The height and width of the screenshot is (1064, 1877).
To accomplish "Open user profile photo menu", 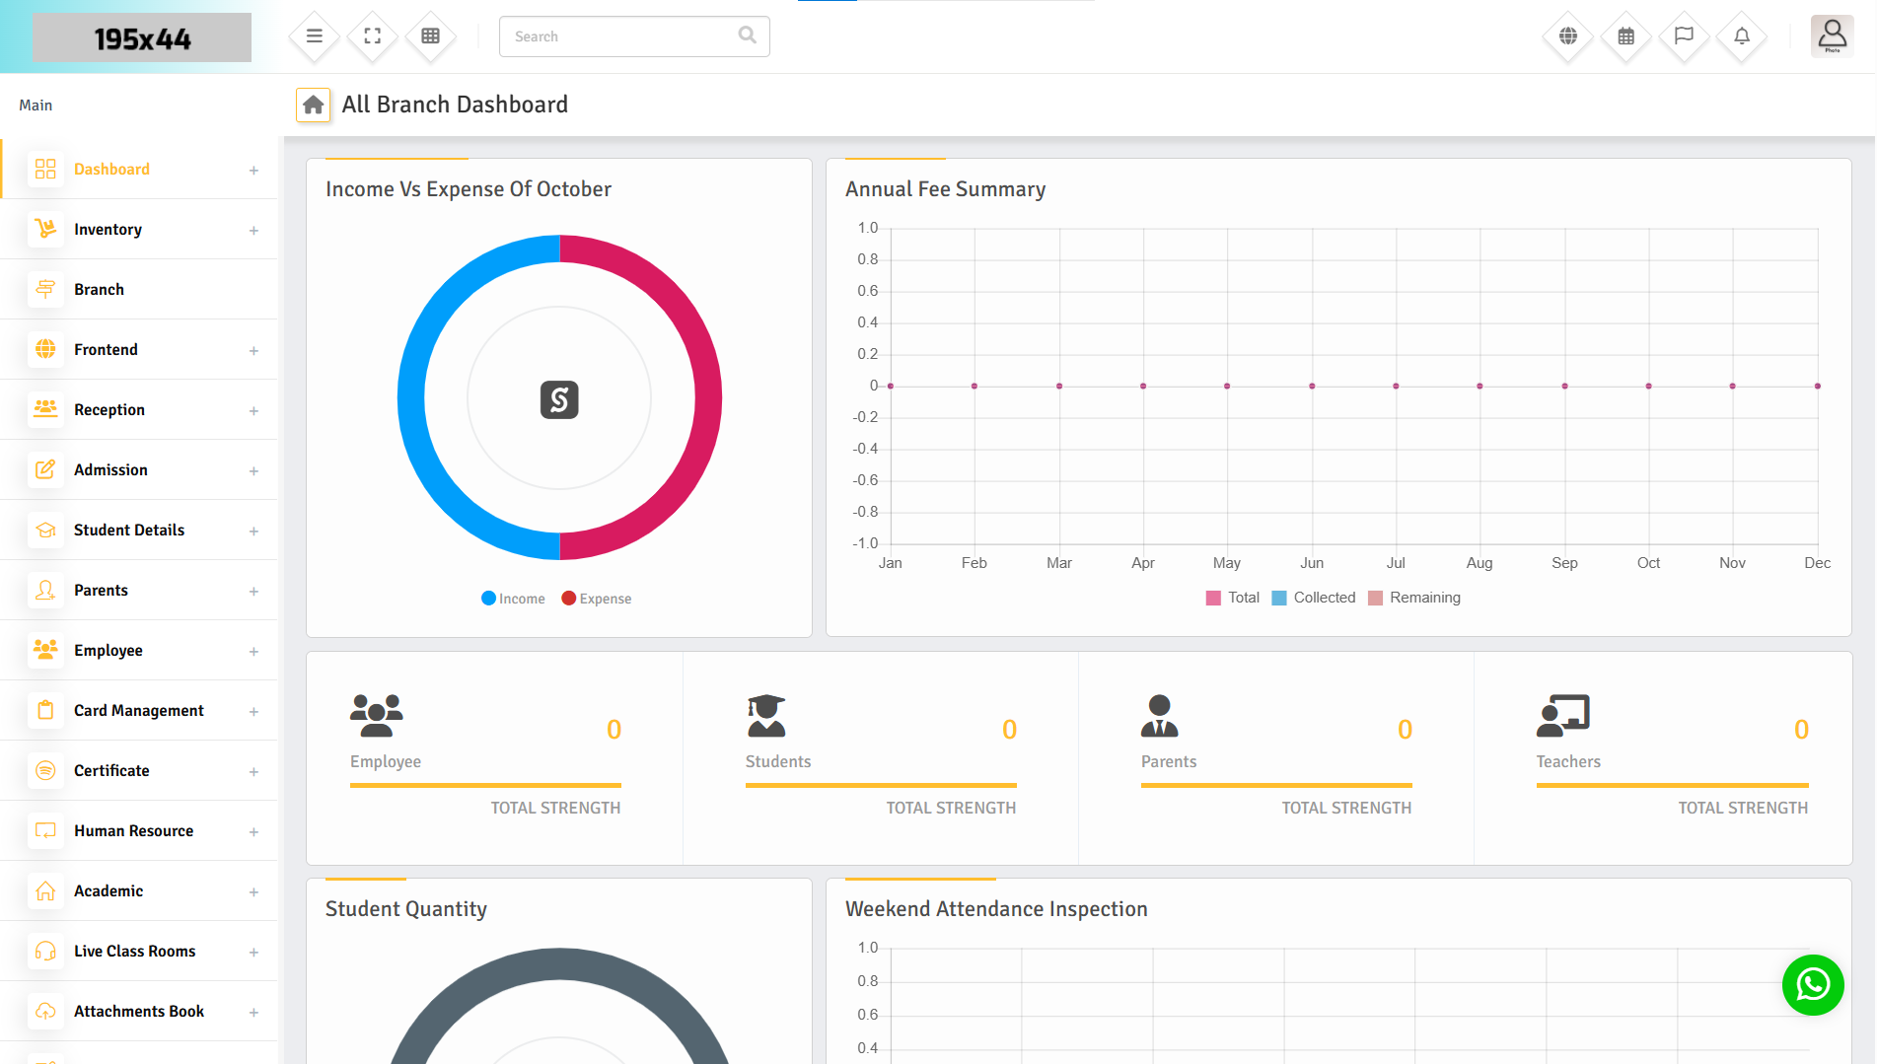I will pyautogui.click(x=1833, y=36).
